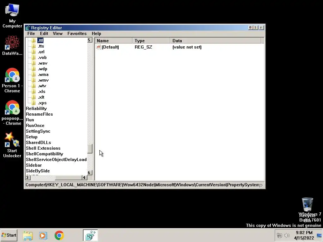The image size is (323, 242).
Task: Click the tree horizontal scroll right arrow
Action: 85,178
